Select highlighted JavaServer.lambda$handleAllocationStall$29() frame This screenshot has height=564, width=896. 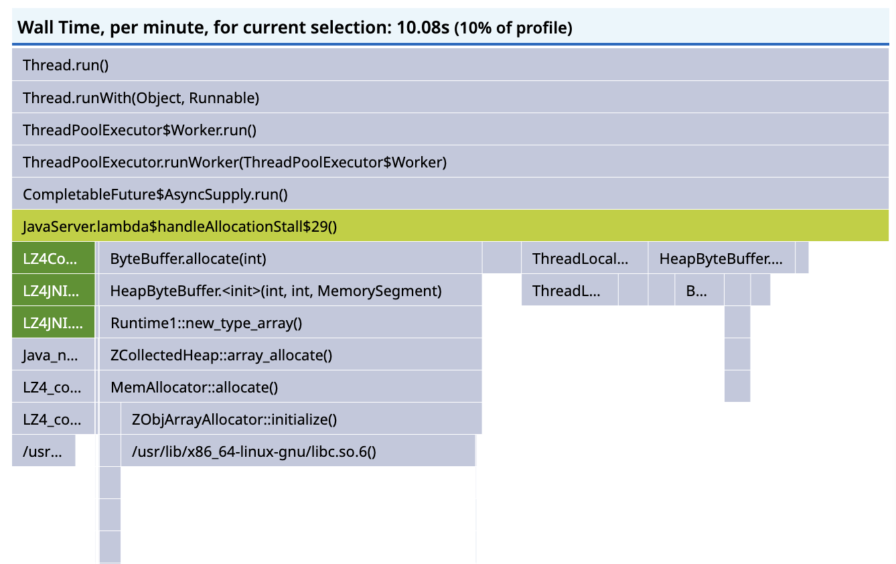click(450, 226)
